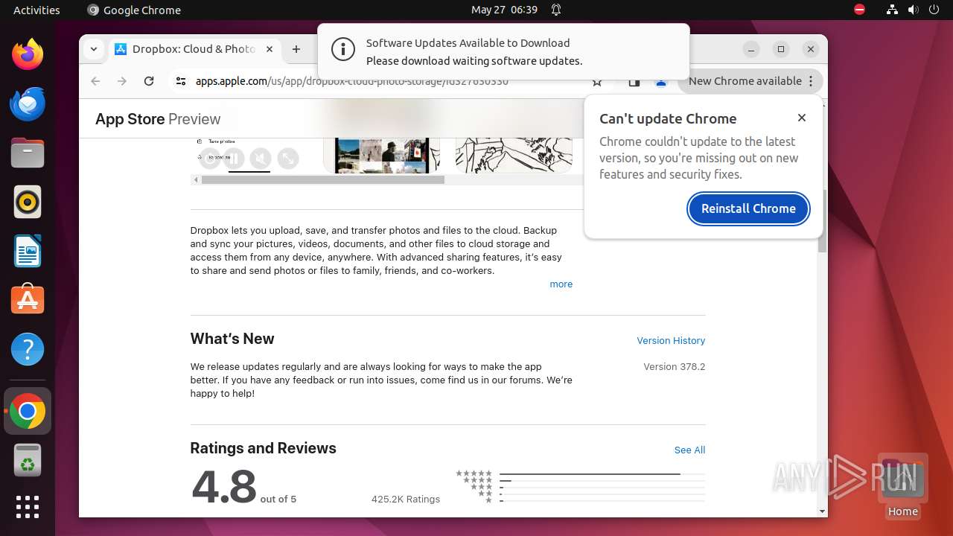
Task: Open Rhythmbox music player
Action: coord(28,202)
